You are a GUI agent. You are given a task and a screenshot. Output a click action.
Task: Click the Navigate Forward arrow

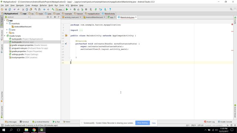coord(48,9)
